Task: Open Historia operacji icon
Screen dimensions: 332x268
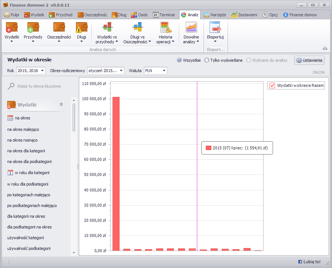Action: point(165,28)
